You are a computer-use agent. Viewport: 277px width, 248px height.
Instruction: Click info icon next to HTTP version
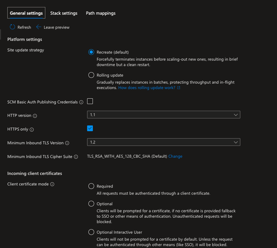(x=35, y=116)
